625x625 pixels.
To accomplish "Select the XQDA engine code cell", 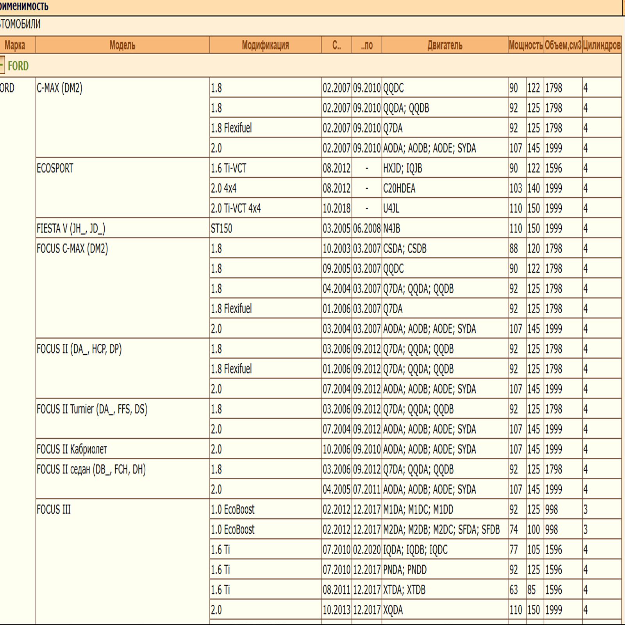I will tap(393, 610).
